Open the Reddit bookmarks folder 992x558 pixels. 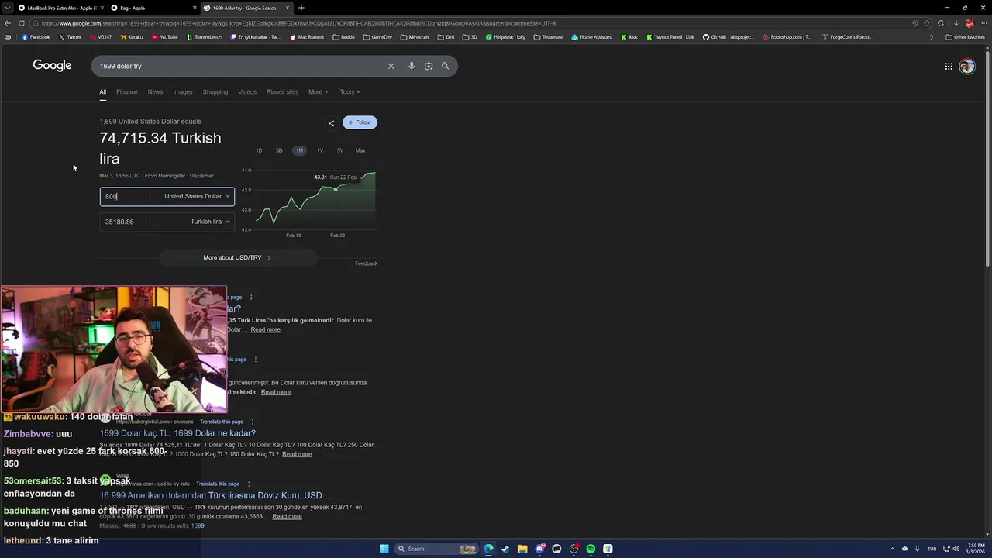point(343,37)
